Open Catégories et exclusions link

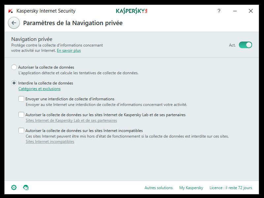39,89
